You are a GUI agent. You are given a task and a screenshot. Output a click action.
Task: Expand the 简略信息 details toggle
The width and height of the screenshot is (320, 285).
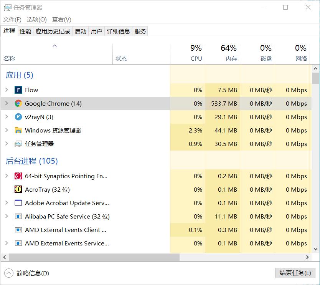tap(8, 273)
